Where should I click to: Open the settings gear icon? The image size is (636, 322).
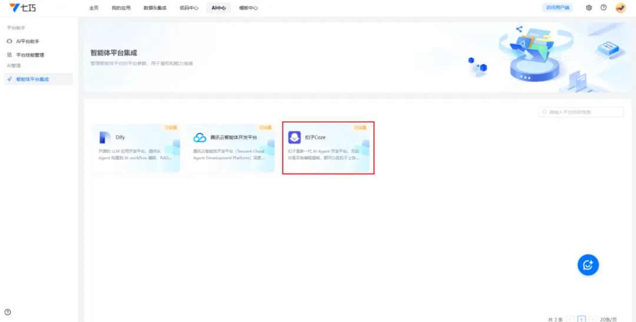click(588, 8)
